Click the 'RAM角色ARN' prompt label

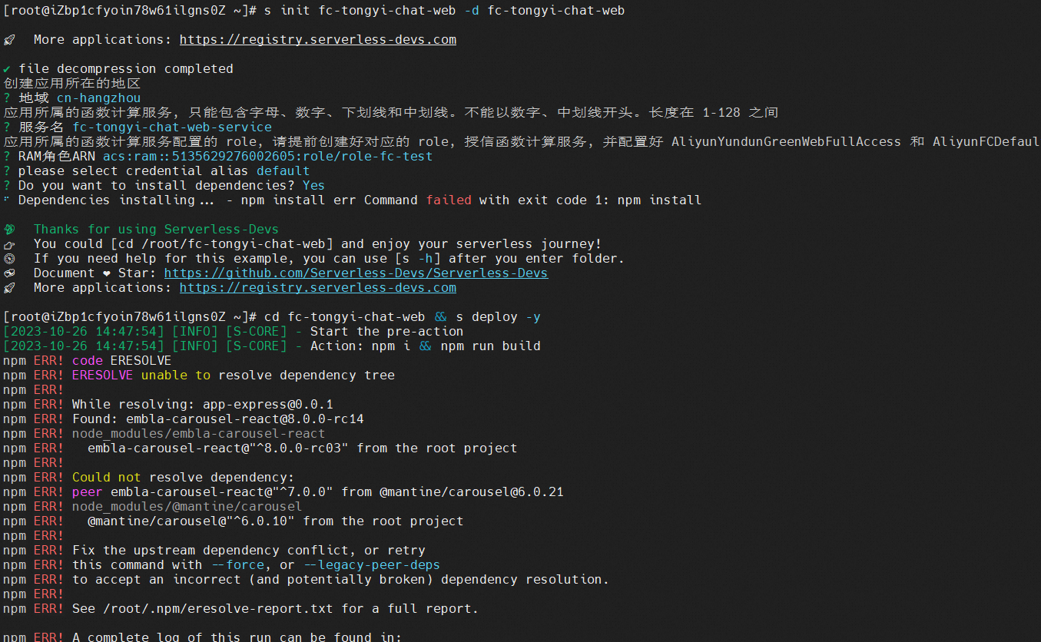pyautogui.click(x=57, y=157)
